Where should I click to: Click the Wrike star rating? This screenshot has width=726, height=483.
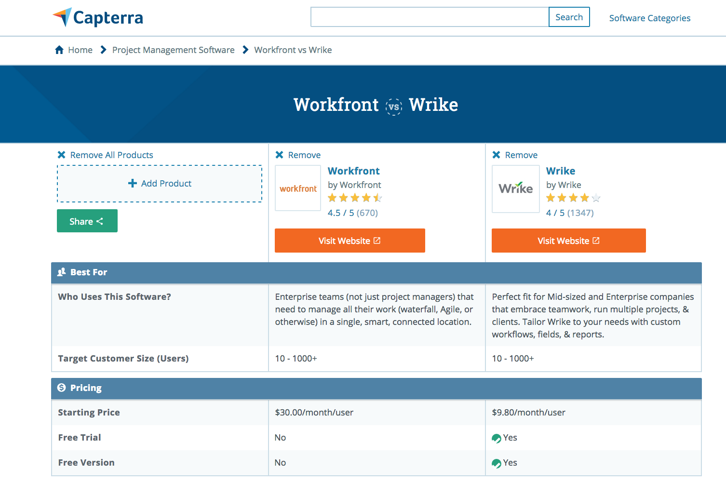point(573,198)
